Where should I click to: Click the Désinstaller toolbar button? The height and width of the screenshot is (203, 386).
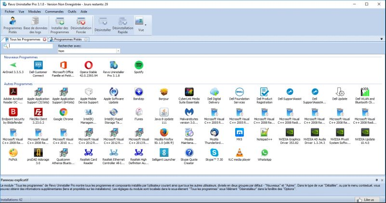point(103,25)
